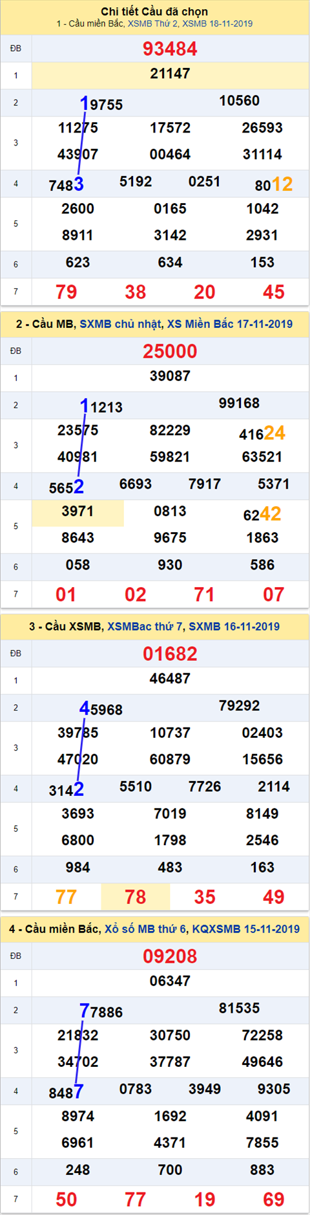
Task: Click fifth prize number 1692
Action: click(x=170, y=1117)
